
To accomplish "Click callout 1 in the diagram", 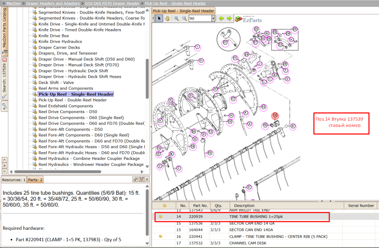I will pos(197,47).
